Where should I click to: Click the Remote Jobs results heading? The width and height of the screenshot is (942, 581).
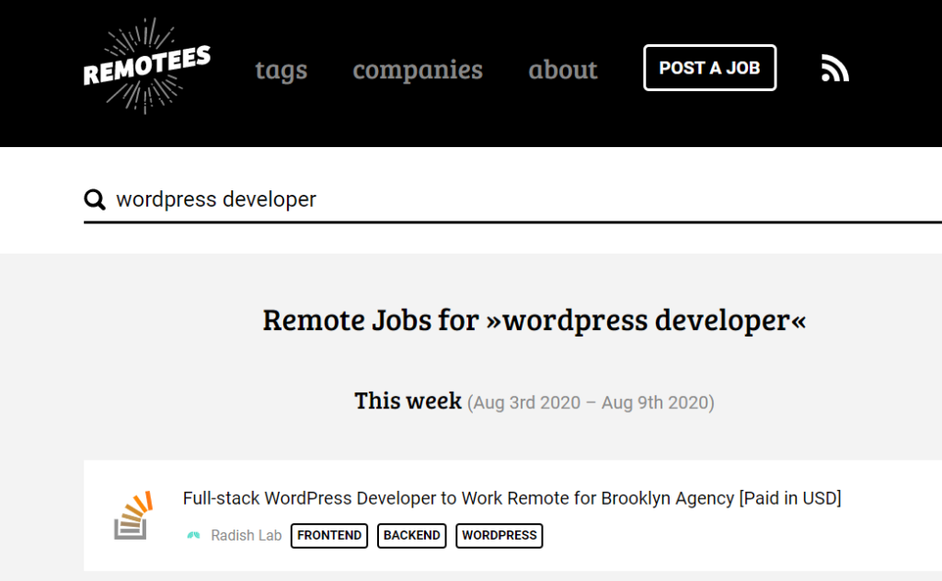coord(534,320)
